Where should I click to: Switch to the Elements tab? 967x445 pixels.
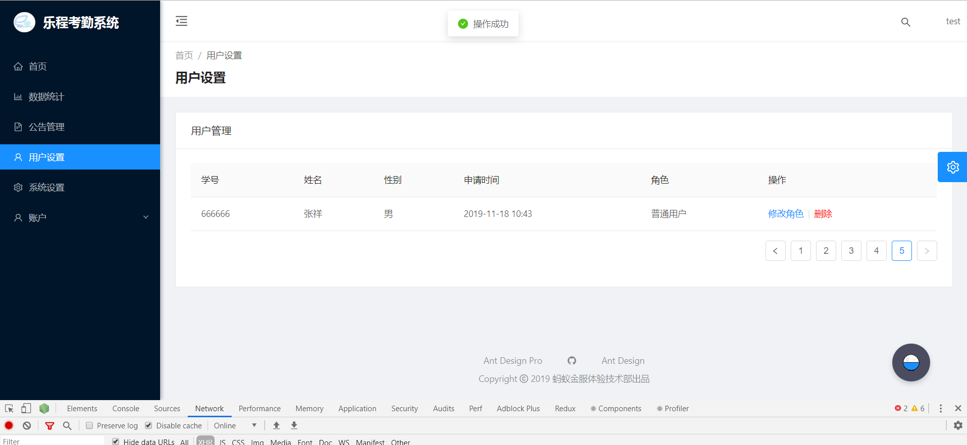point(82,409)
